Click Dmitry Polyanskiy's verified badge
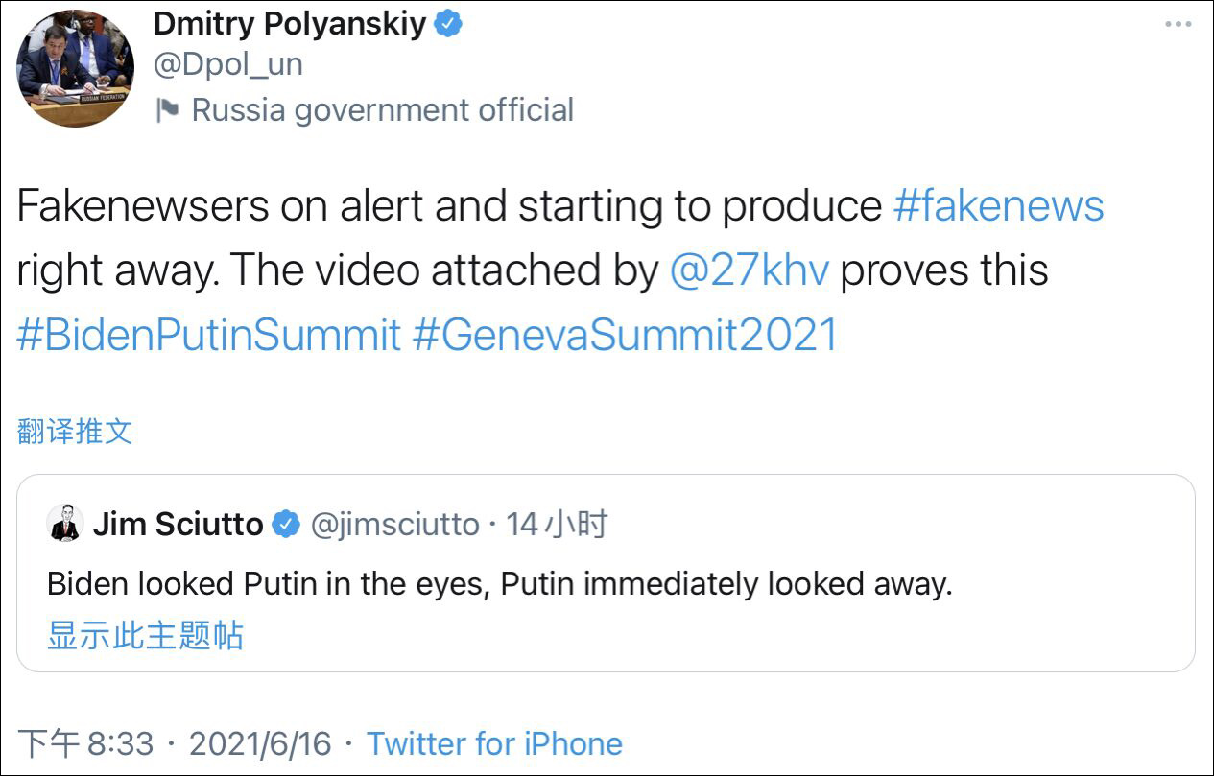The height and width of the screenshot is (776, 1214). 448,25
